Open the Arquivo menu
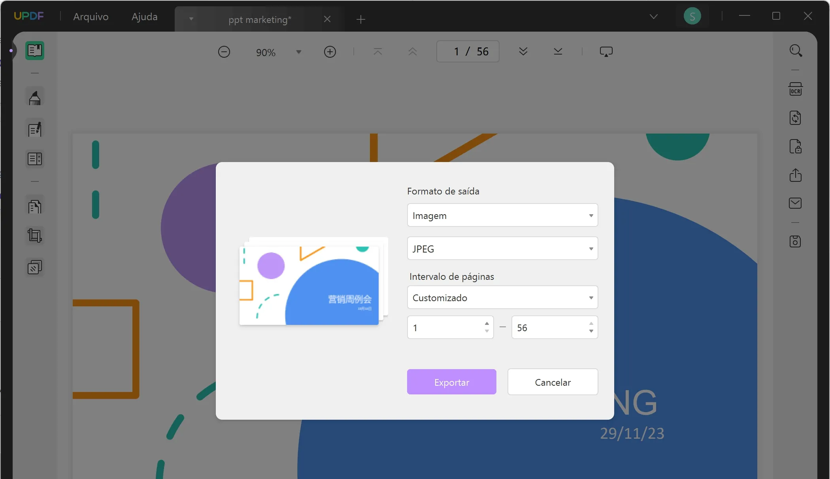The height and width of the screenshot is (479, 830). 91,17
